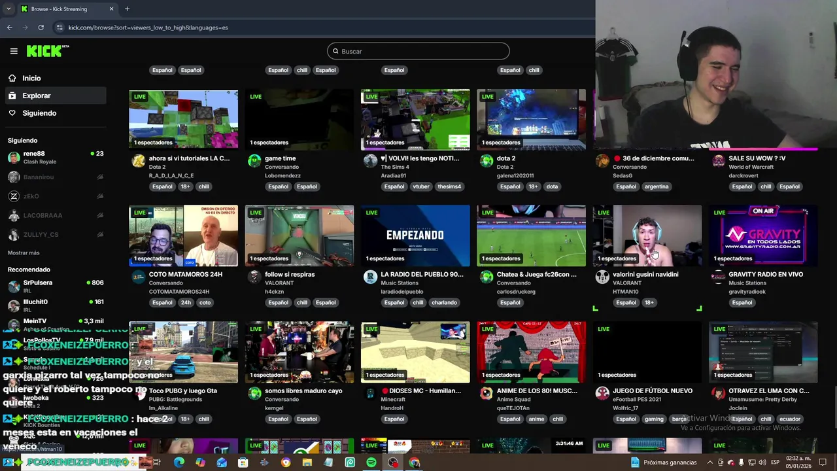Open a new browser tab
Screen dimensions: 837x471
tap(127, 9)
